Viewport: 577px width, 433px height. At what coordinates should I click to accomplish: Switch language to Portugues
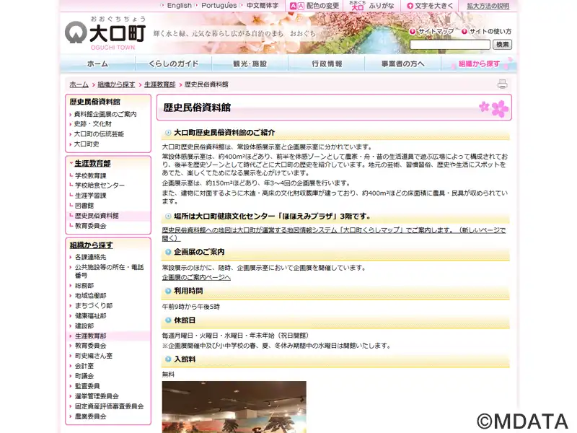(219, 6)
